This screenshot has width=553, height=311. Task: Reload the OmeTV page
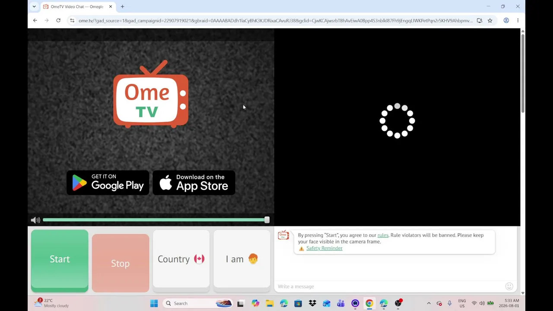click(58, 20)
